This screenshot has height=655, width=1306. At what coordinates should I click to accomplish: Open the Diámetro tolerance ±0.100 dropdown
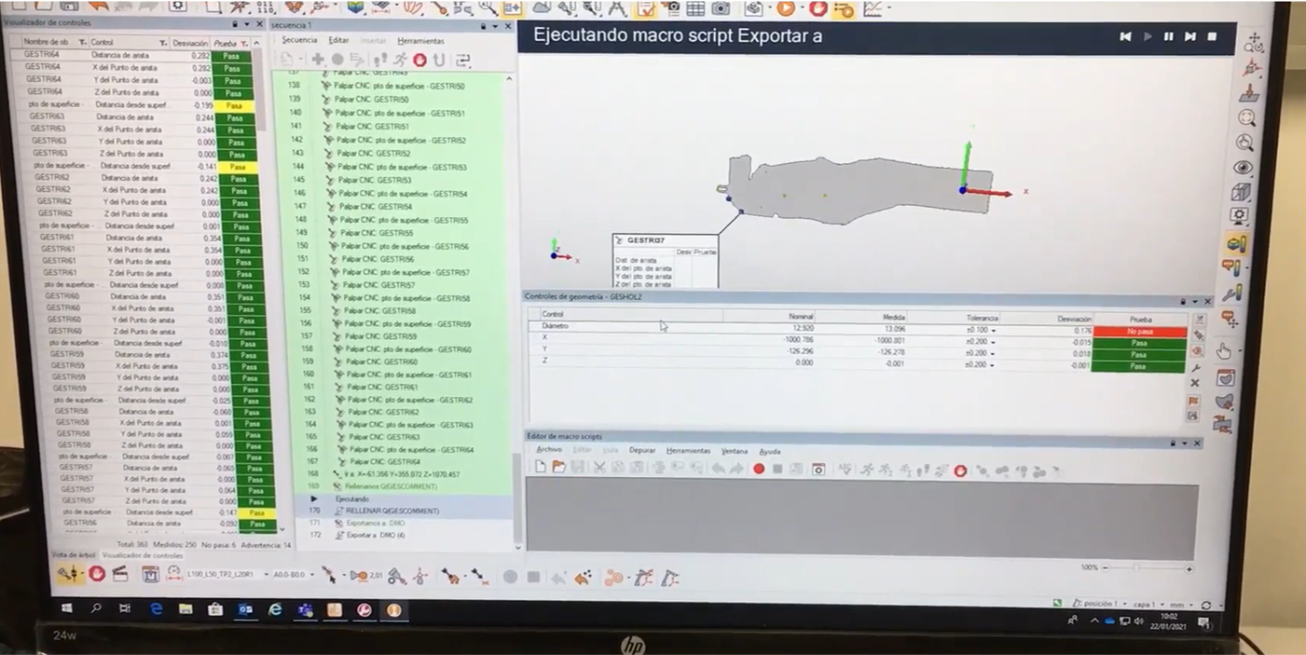pyautogui.click(x=981, y=331)
